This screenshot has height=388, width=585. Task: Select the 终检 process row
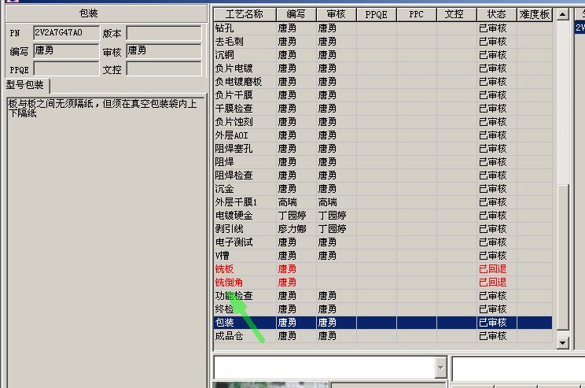383,309
